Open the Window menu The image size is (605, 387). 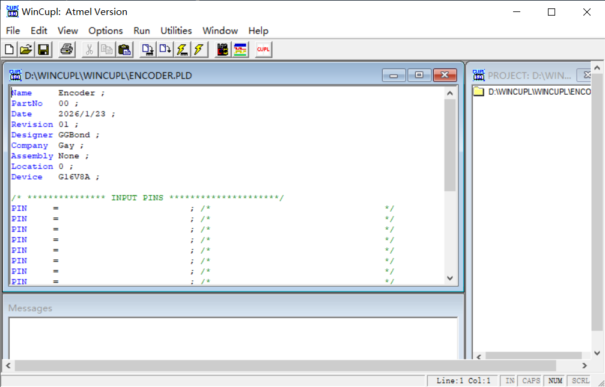220,31
